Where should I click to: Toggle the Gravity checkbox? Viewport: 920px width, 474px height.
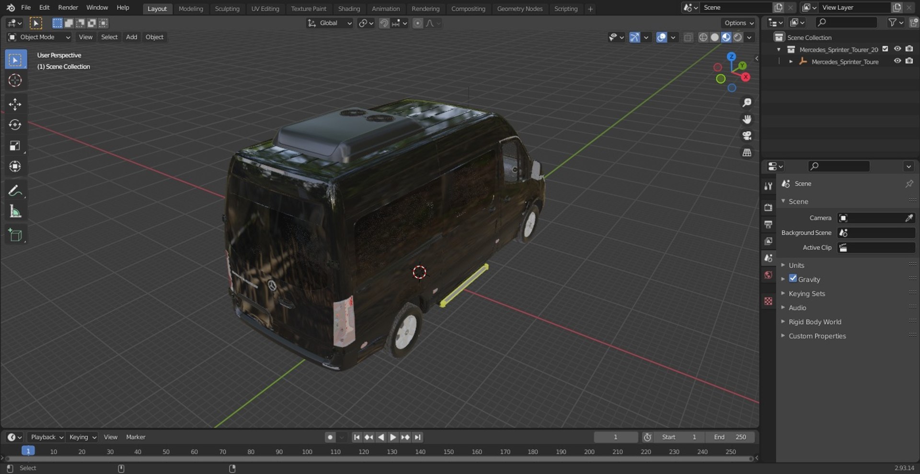click(793, 278)
